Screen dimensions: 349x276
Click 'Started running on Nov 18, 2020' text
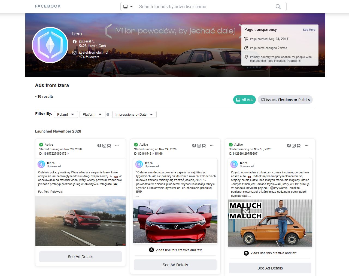pyautogui.click(x=250, y=149)
